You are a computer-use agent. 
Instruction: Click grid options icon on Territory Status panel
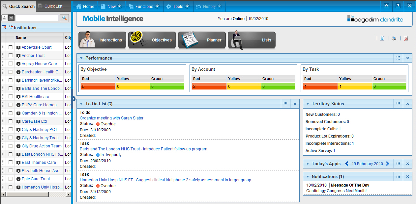tap(398, 104)
